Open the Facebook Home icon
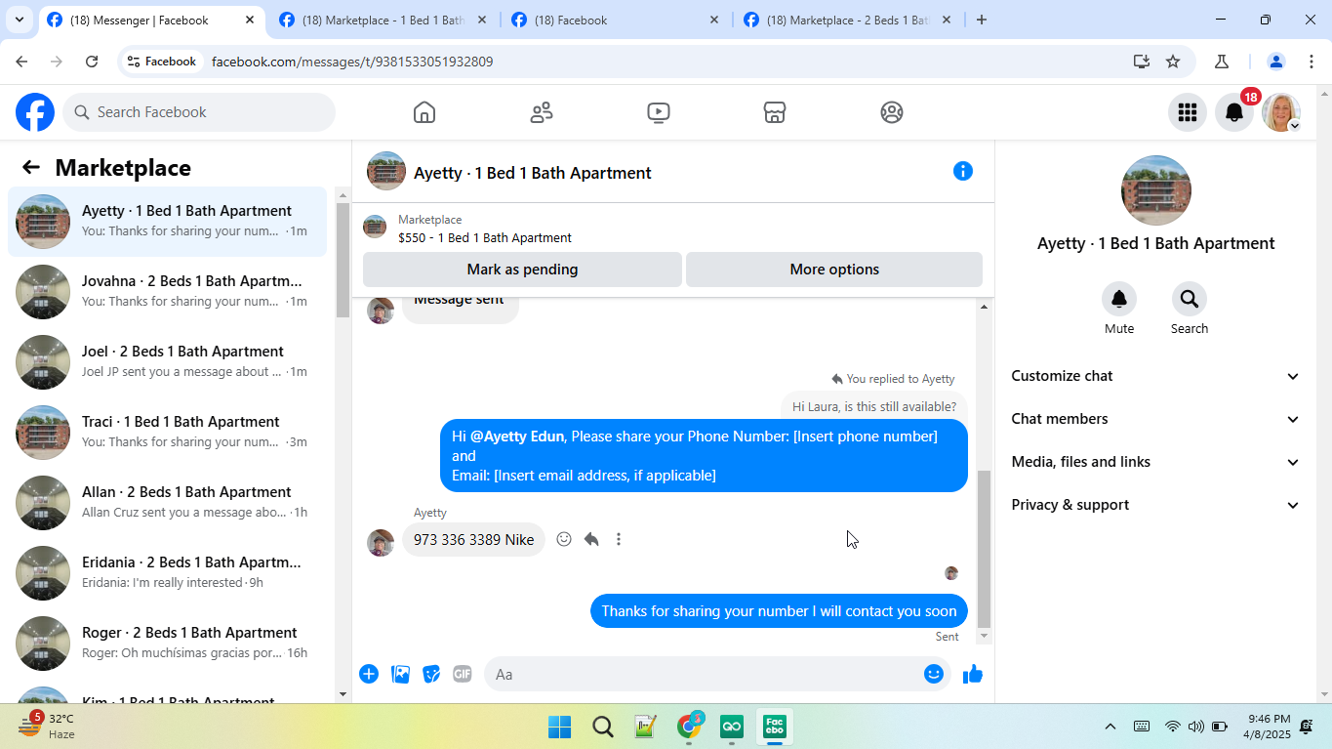The height and width of the screenshot is (749, 1332). pos(424,112)
